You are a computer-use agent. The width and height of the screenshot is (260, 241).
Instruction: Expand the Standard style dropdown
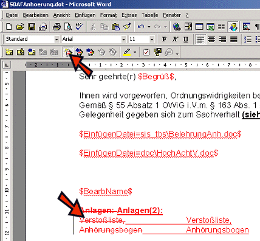click(x=56, y=40)
